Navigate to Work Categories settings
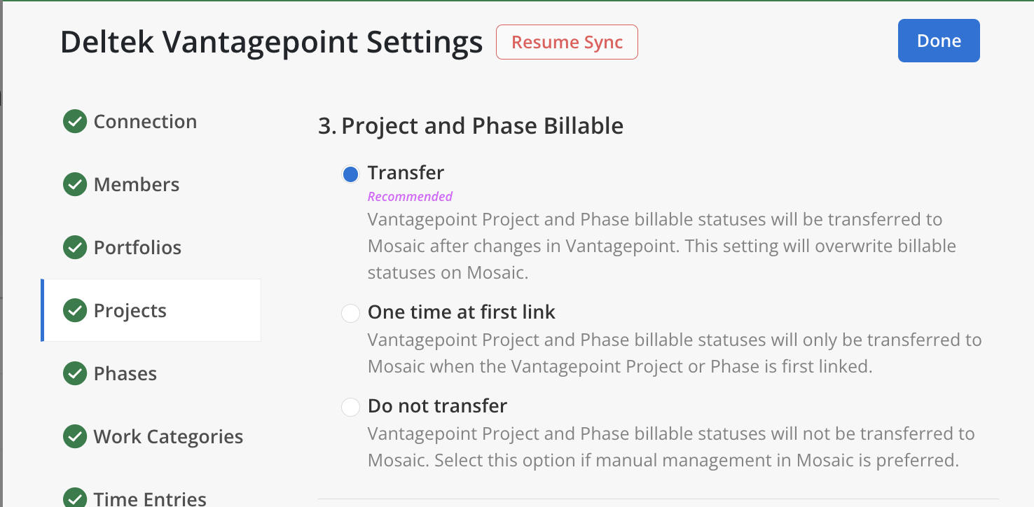1034x507 pixels. [x=168, y=437]
